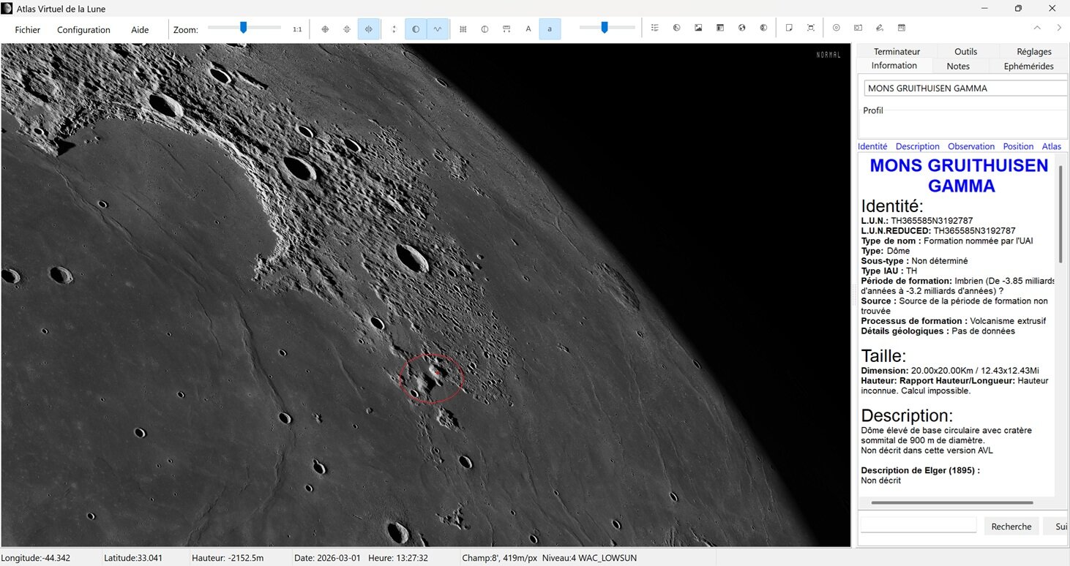Click the first globe icon after list
The width and height of the screenshot is (1070, 566).
pyautogui.click(x=677, y=28)
